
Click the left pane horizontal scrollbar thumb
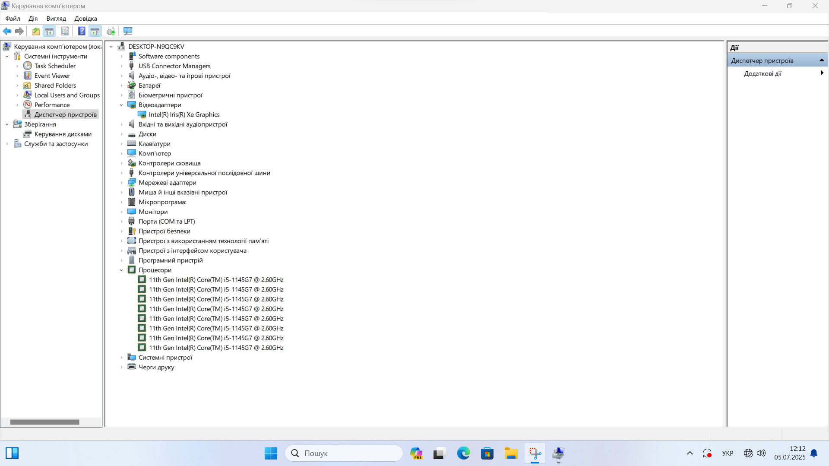coord(44,422)
